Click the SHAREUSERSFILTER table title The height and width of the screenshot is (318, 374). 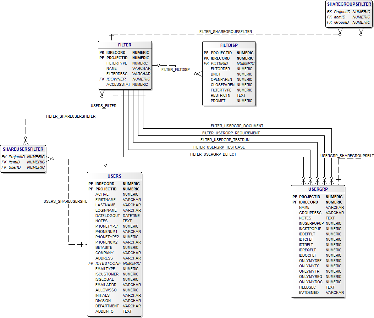coord(23,149)
